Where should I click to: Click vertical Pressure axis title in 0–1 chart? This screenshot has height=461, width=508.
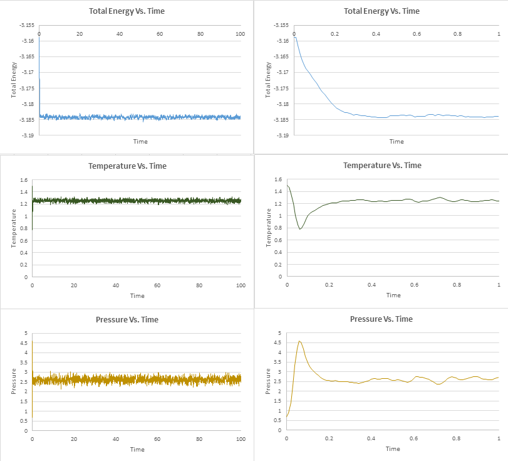point(267,381)
